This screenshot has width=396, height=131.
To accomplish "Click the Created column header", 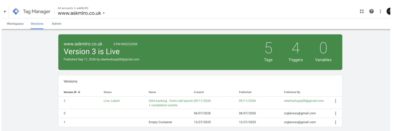I will pyautogui.click(x=199, y=92).
